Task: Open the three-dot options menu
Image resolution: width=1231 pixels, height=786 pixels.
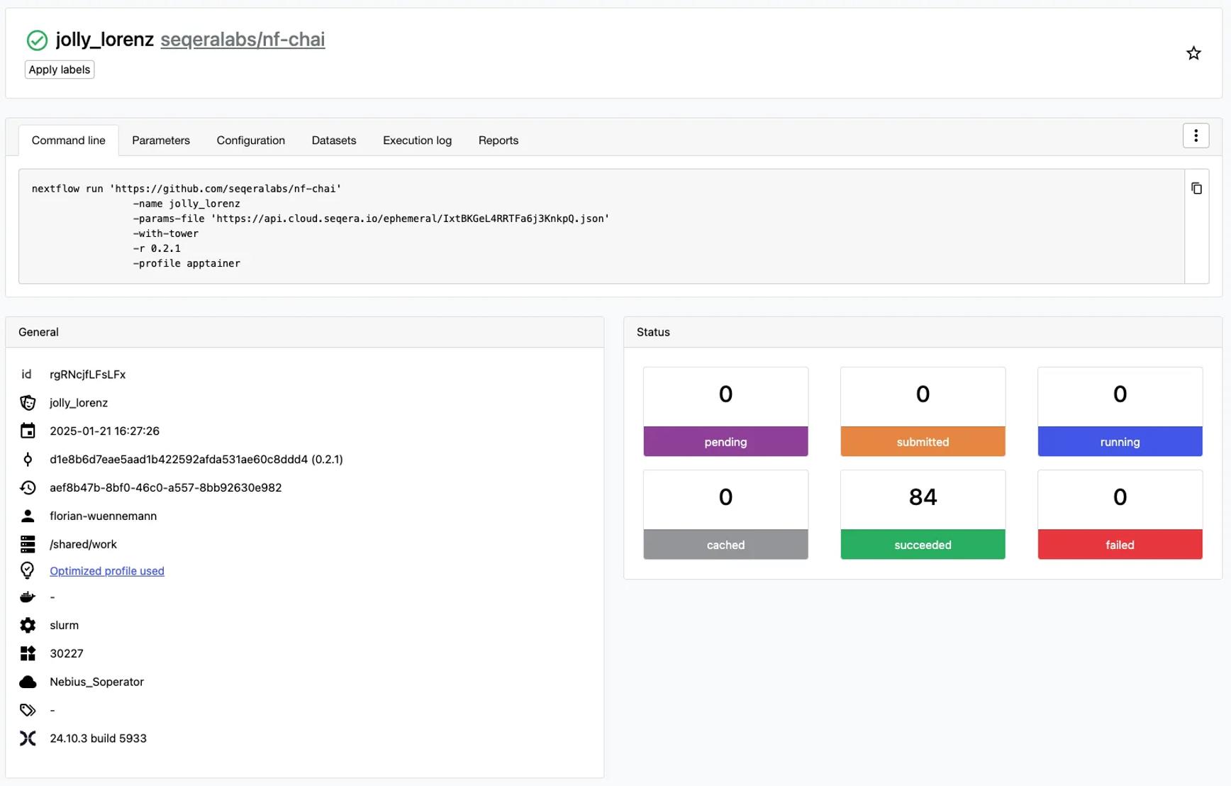Action: click(x=1196, y=135)
